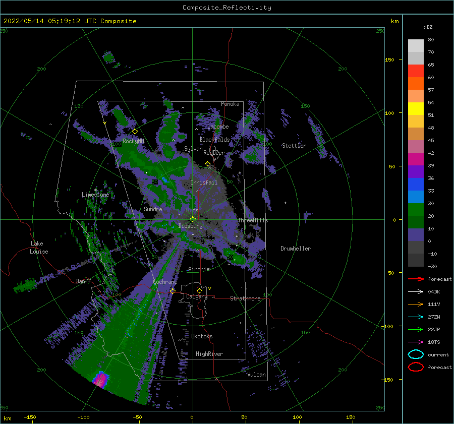
Task: Click the Sylvan label
Action: point(193,149)
